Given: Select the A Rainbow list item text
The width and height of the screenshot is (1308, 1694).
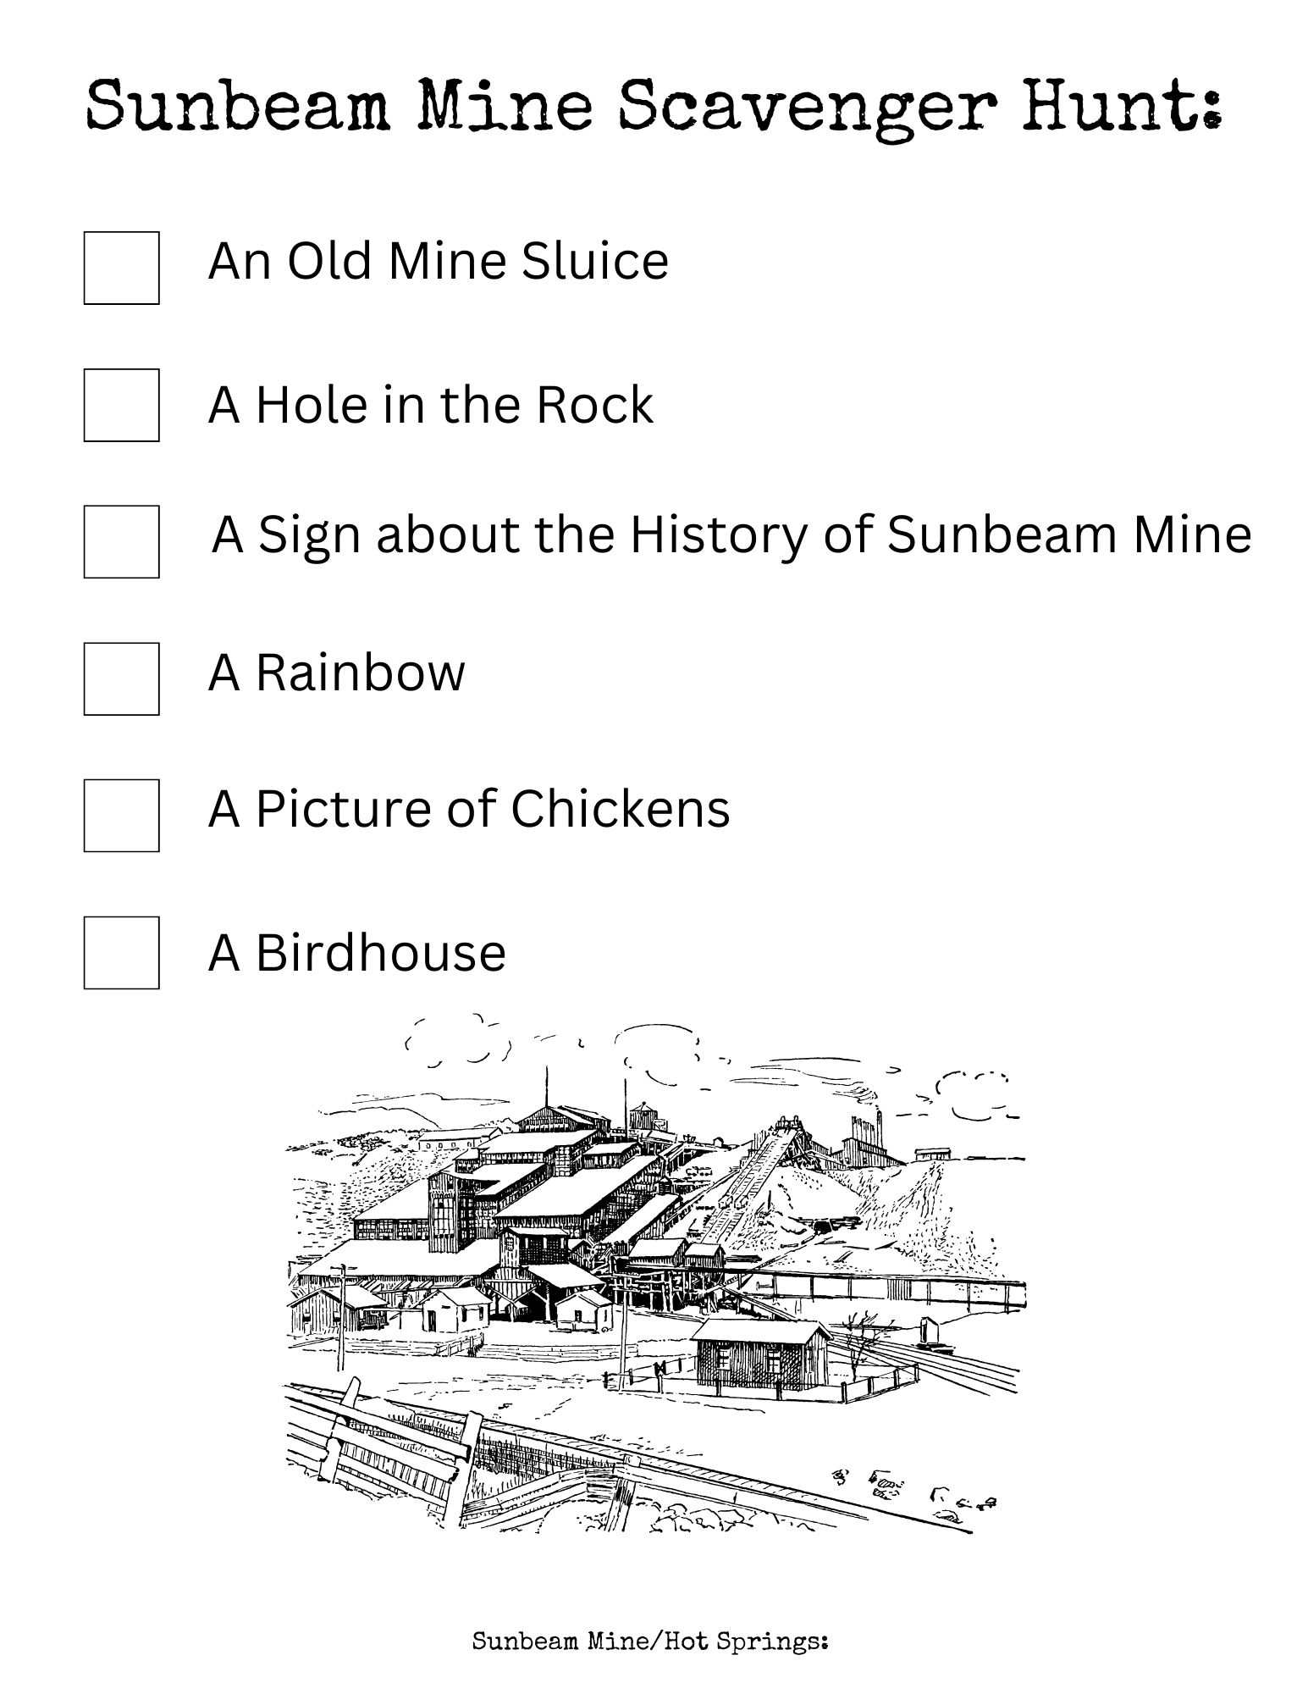Looking at the screenshot, I should click(336, 672).
